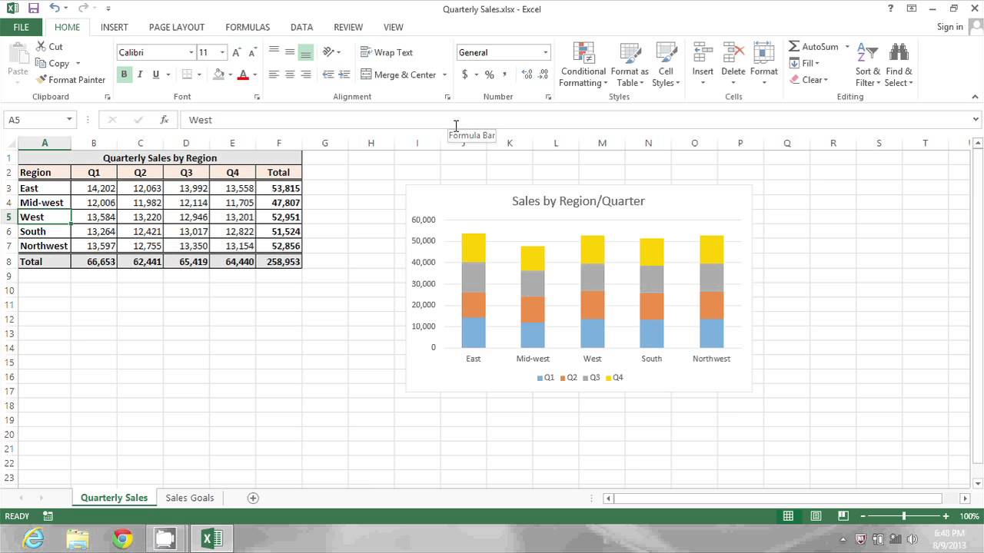
Task: Expand the Calibri font name dropdown
Action: (191, 52)
